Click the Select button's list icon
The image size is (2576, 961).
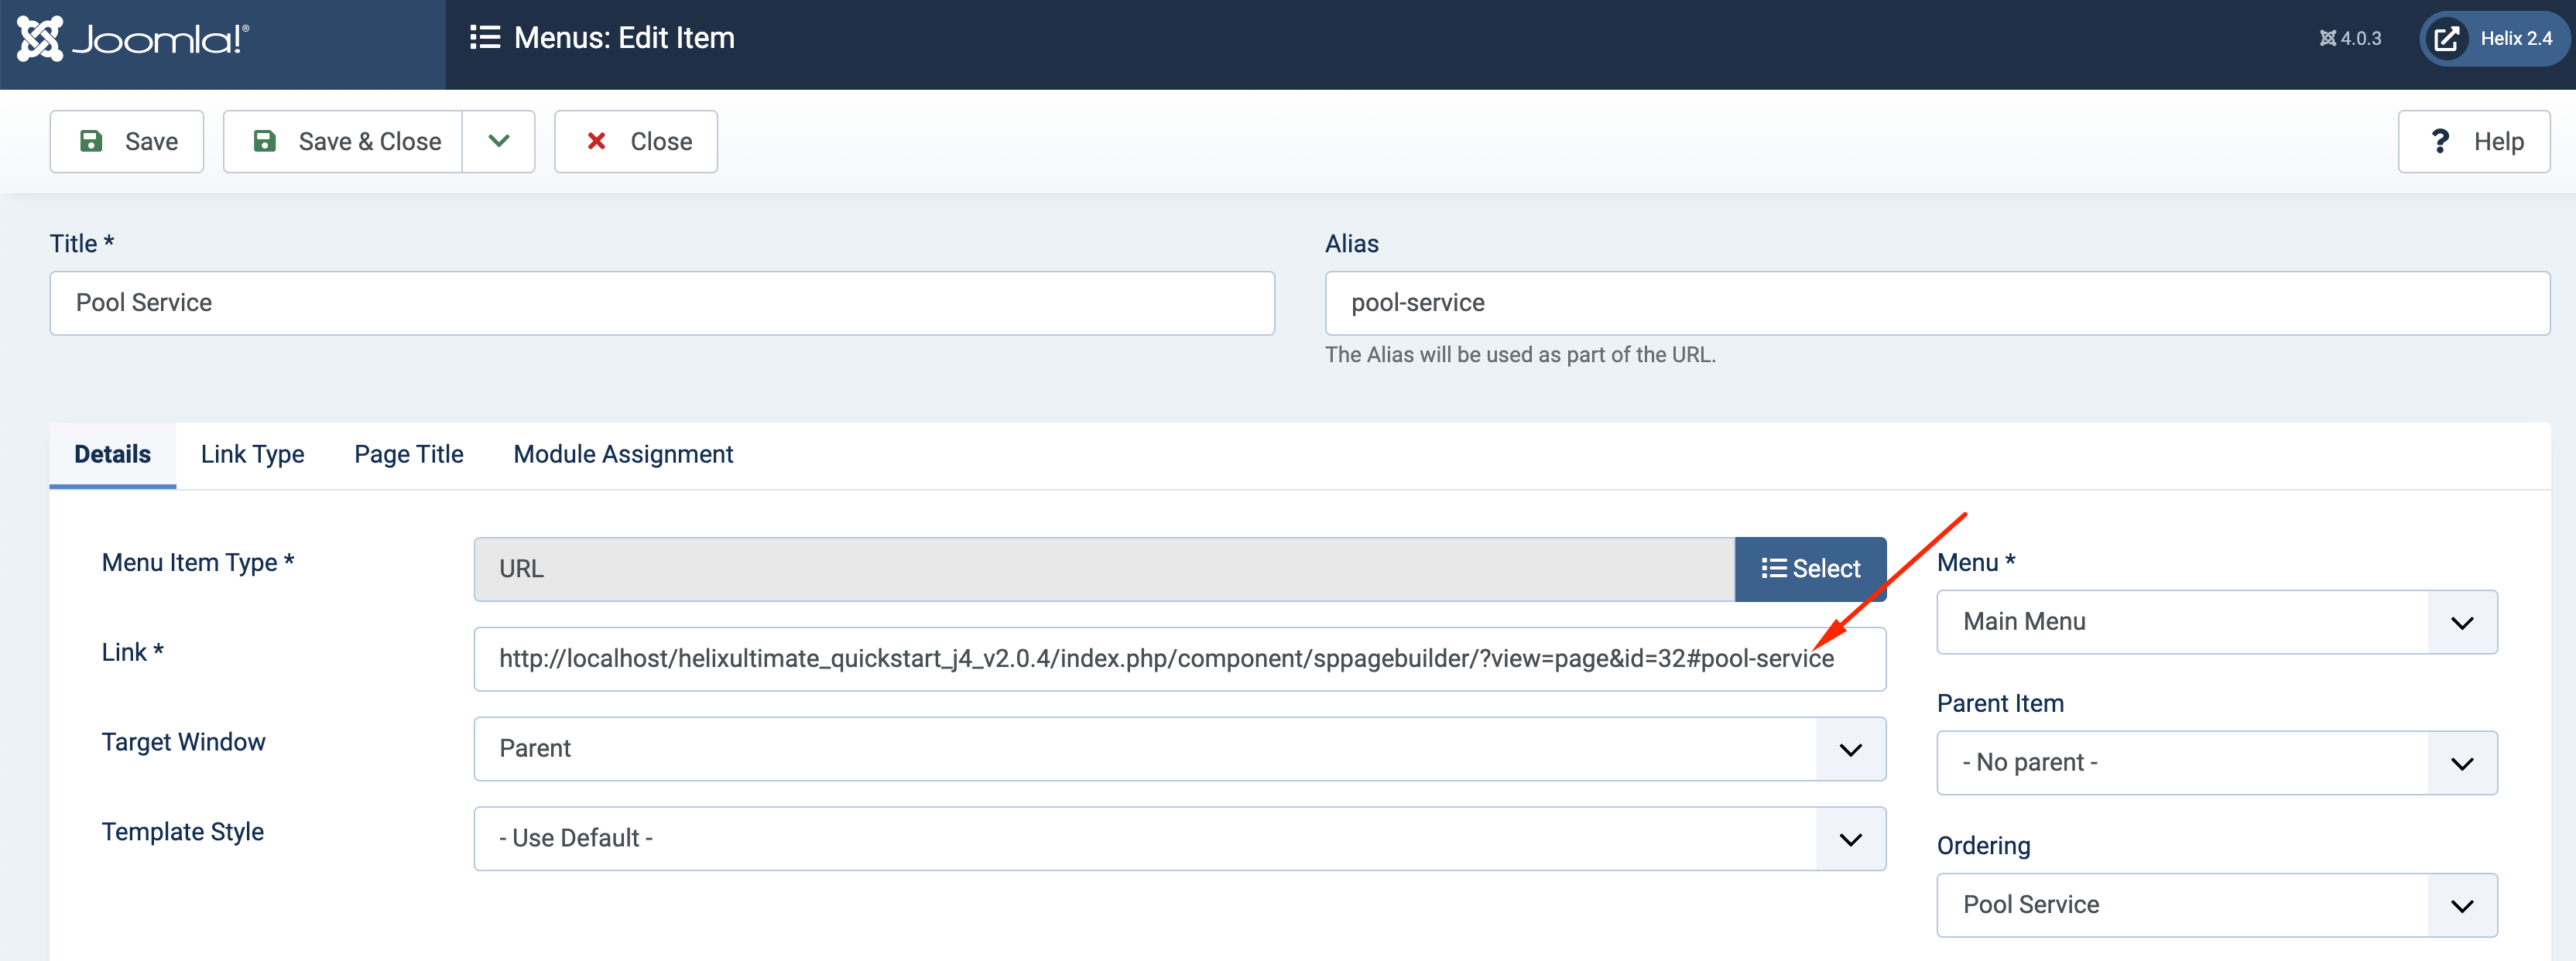pyautogui.click(x=1774, y=568)
